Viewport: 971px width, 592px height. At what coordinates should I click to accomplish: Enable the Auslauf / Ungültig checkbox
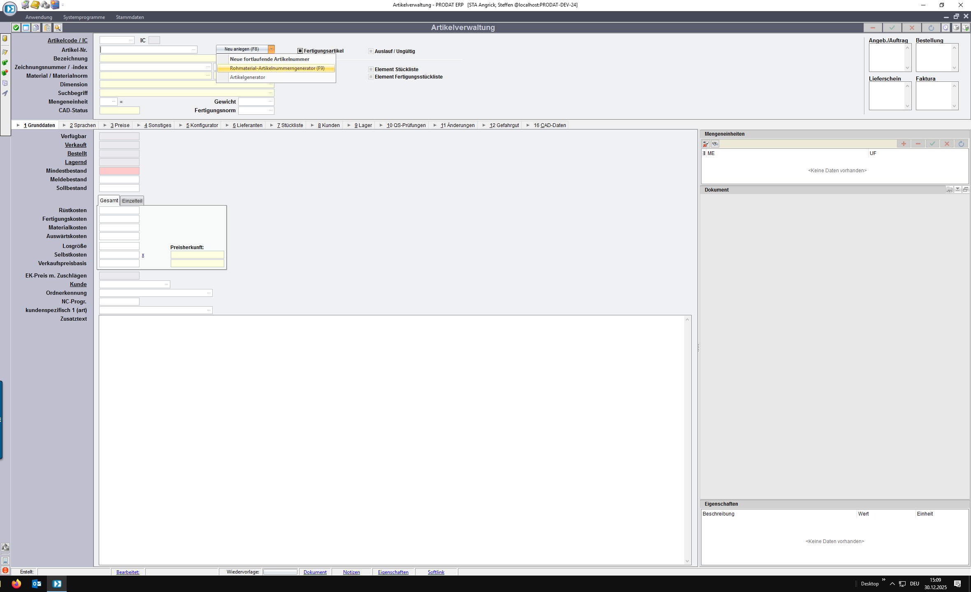coord(371,51)
